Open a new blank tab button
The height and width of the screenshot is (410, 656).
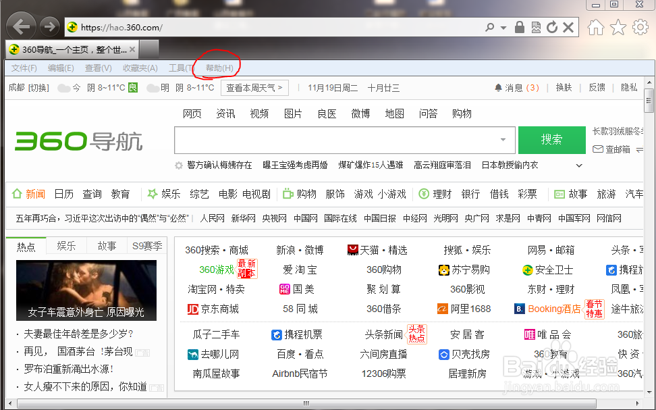click(149, 49)
